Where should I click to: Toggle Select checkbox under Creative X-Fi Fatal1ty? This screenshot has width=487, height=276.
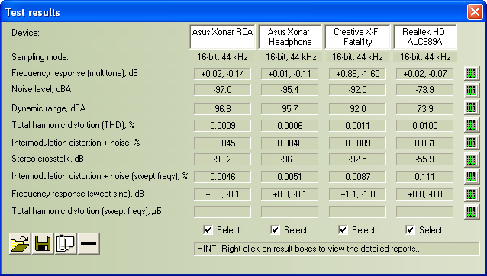(343, 229)
